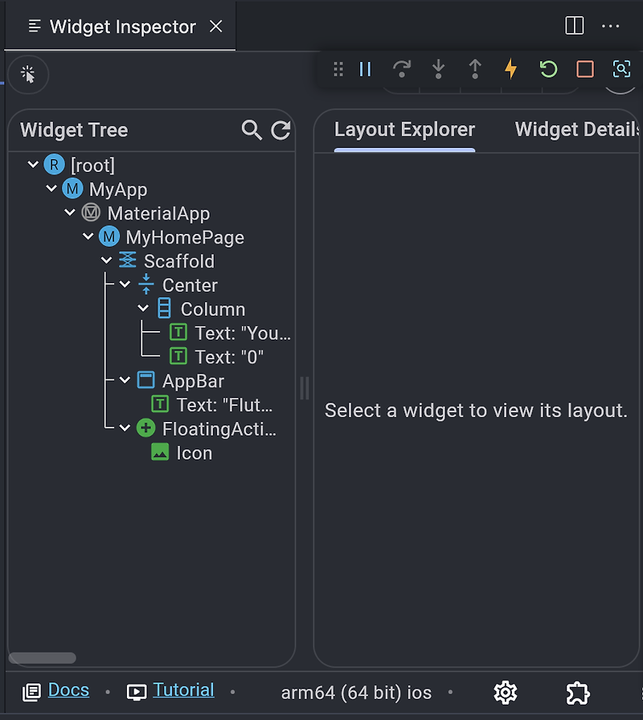The width and height of the screenshot is (643, 720).
Task: Collapse the Column node
Action: [143, 309]
